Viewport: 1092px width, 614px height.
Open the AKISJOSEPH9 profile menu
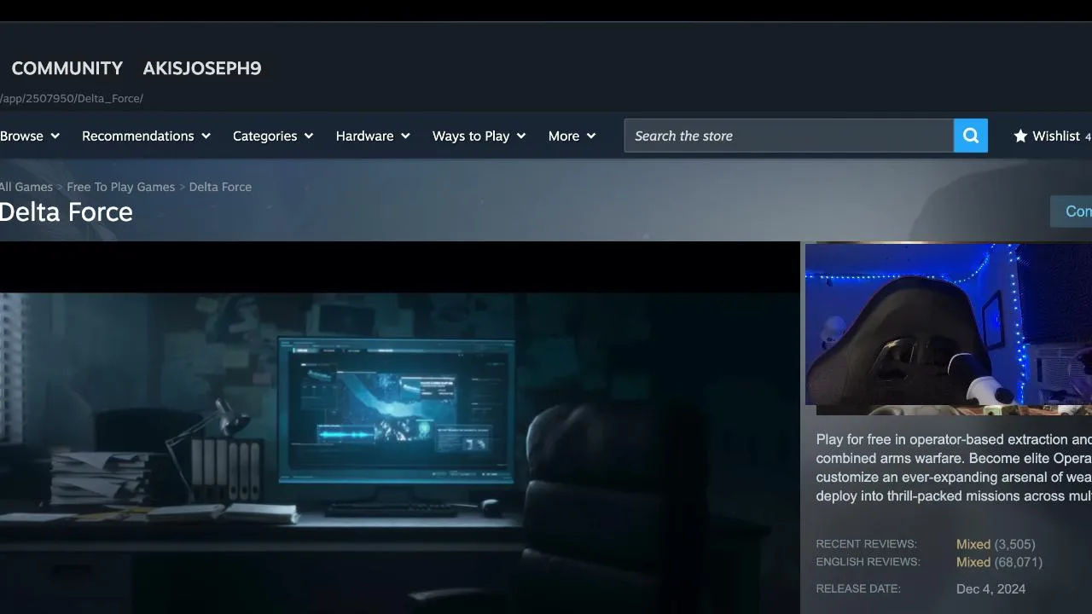(x=202, y=68)
